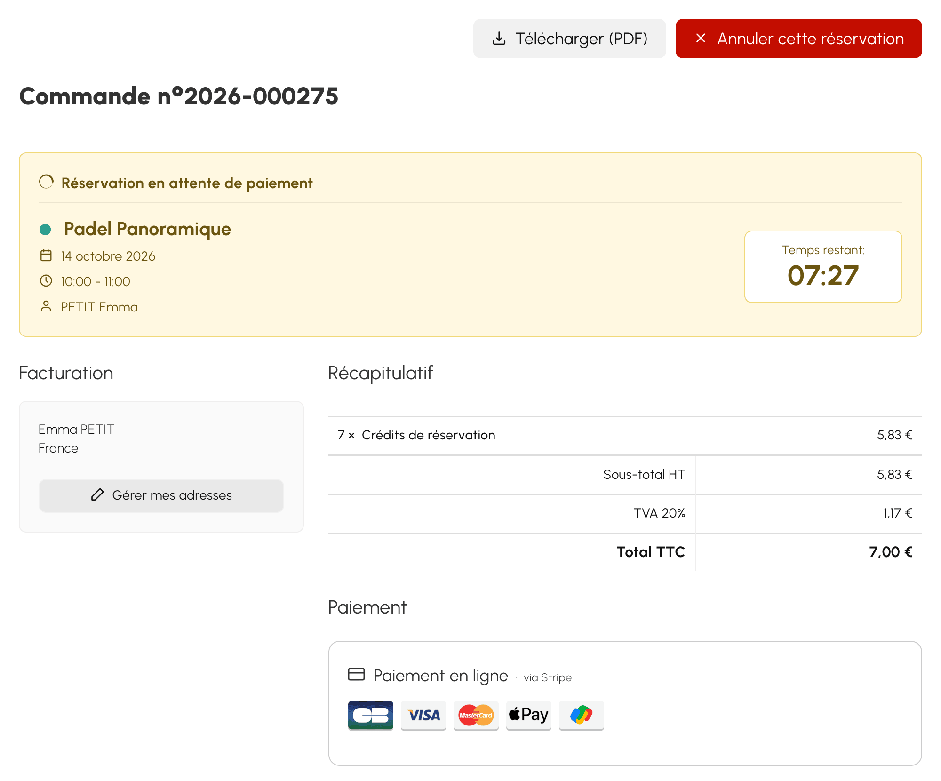This screenshot has width=941, height=781.
Task: Cancel this reservation with the red button
Action: 799,39
